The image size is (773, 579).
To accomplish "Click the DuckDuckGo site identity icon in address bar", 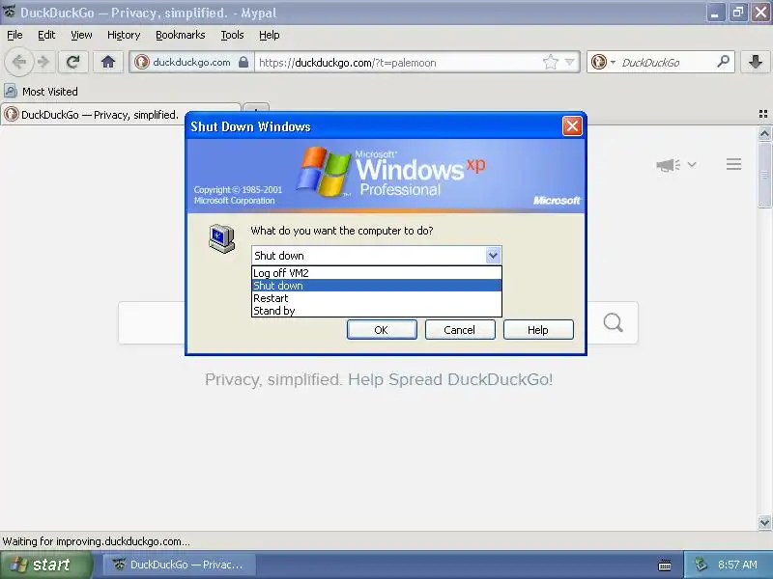I will (142, 62).
